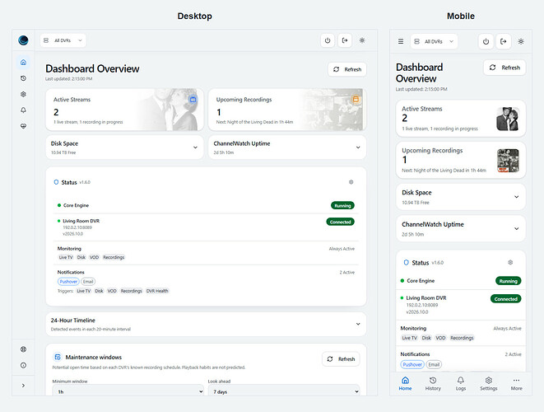Open All DVRs dropdown on mobile

pyautogui.click(x=434, y=41)
